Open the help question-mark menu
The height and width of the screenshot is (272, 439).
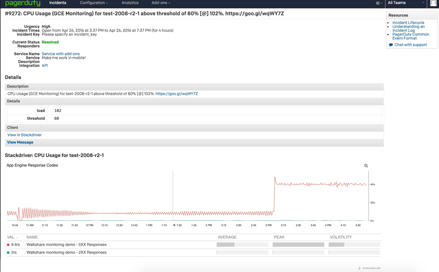[x=379, y=3]
